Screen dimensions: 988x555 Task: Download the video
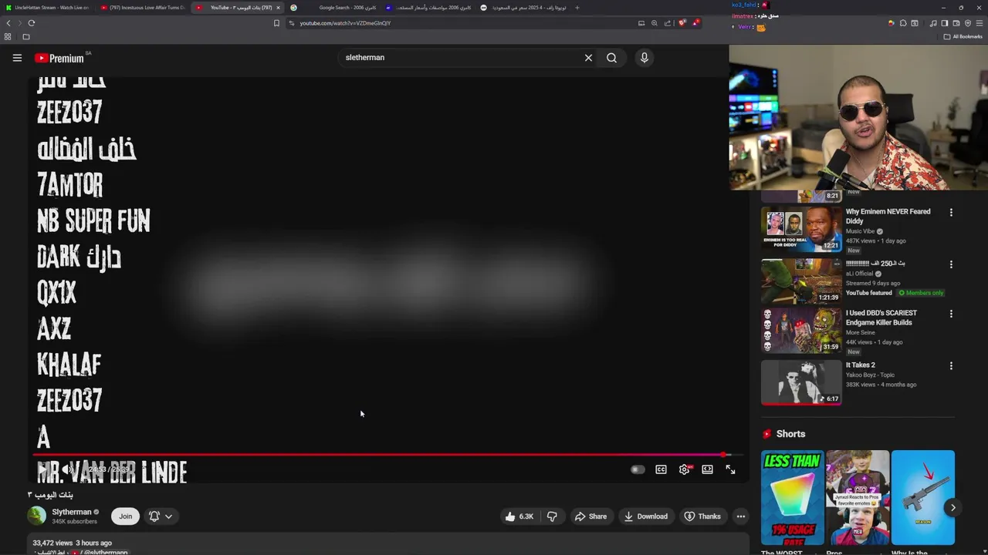pyautogui.click(x=646, y=516)
